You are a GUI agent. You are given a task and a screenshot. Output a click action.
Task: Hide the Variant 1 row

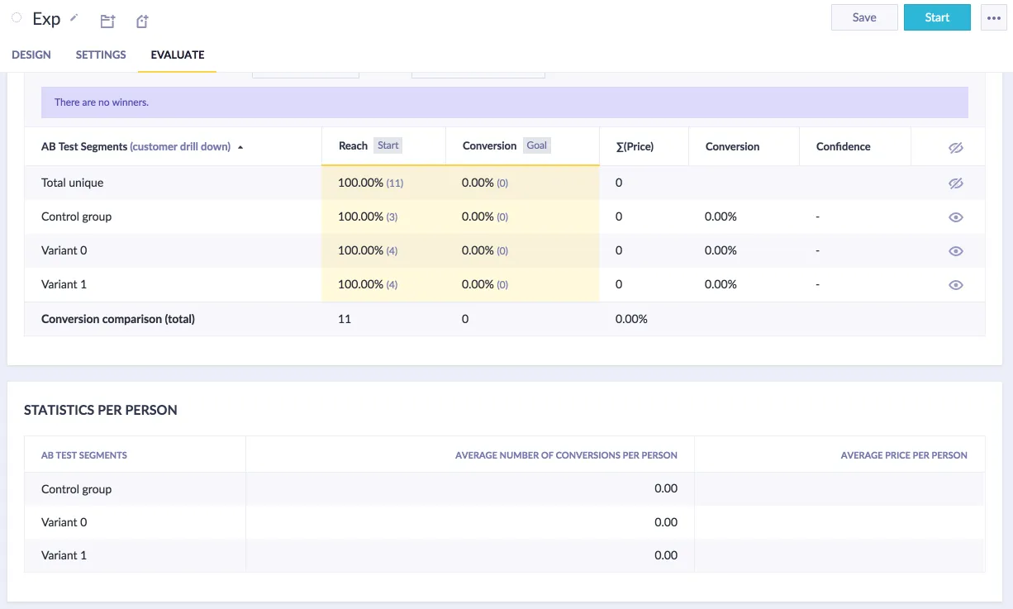pos(956,285)
